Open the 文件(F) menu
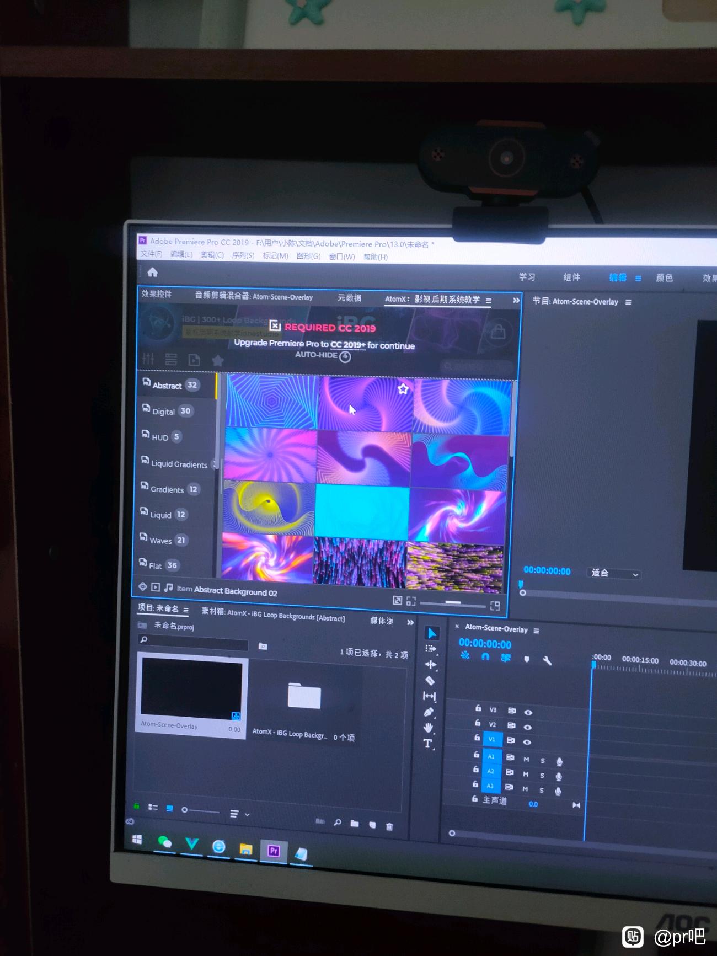The height and width of the screenshot is (956, 717). click(x=151, y=254)
